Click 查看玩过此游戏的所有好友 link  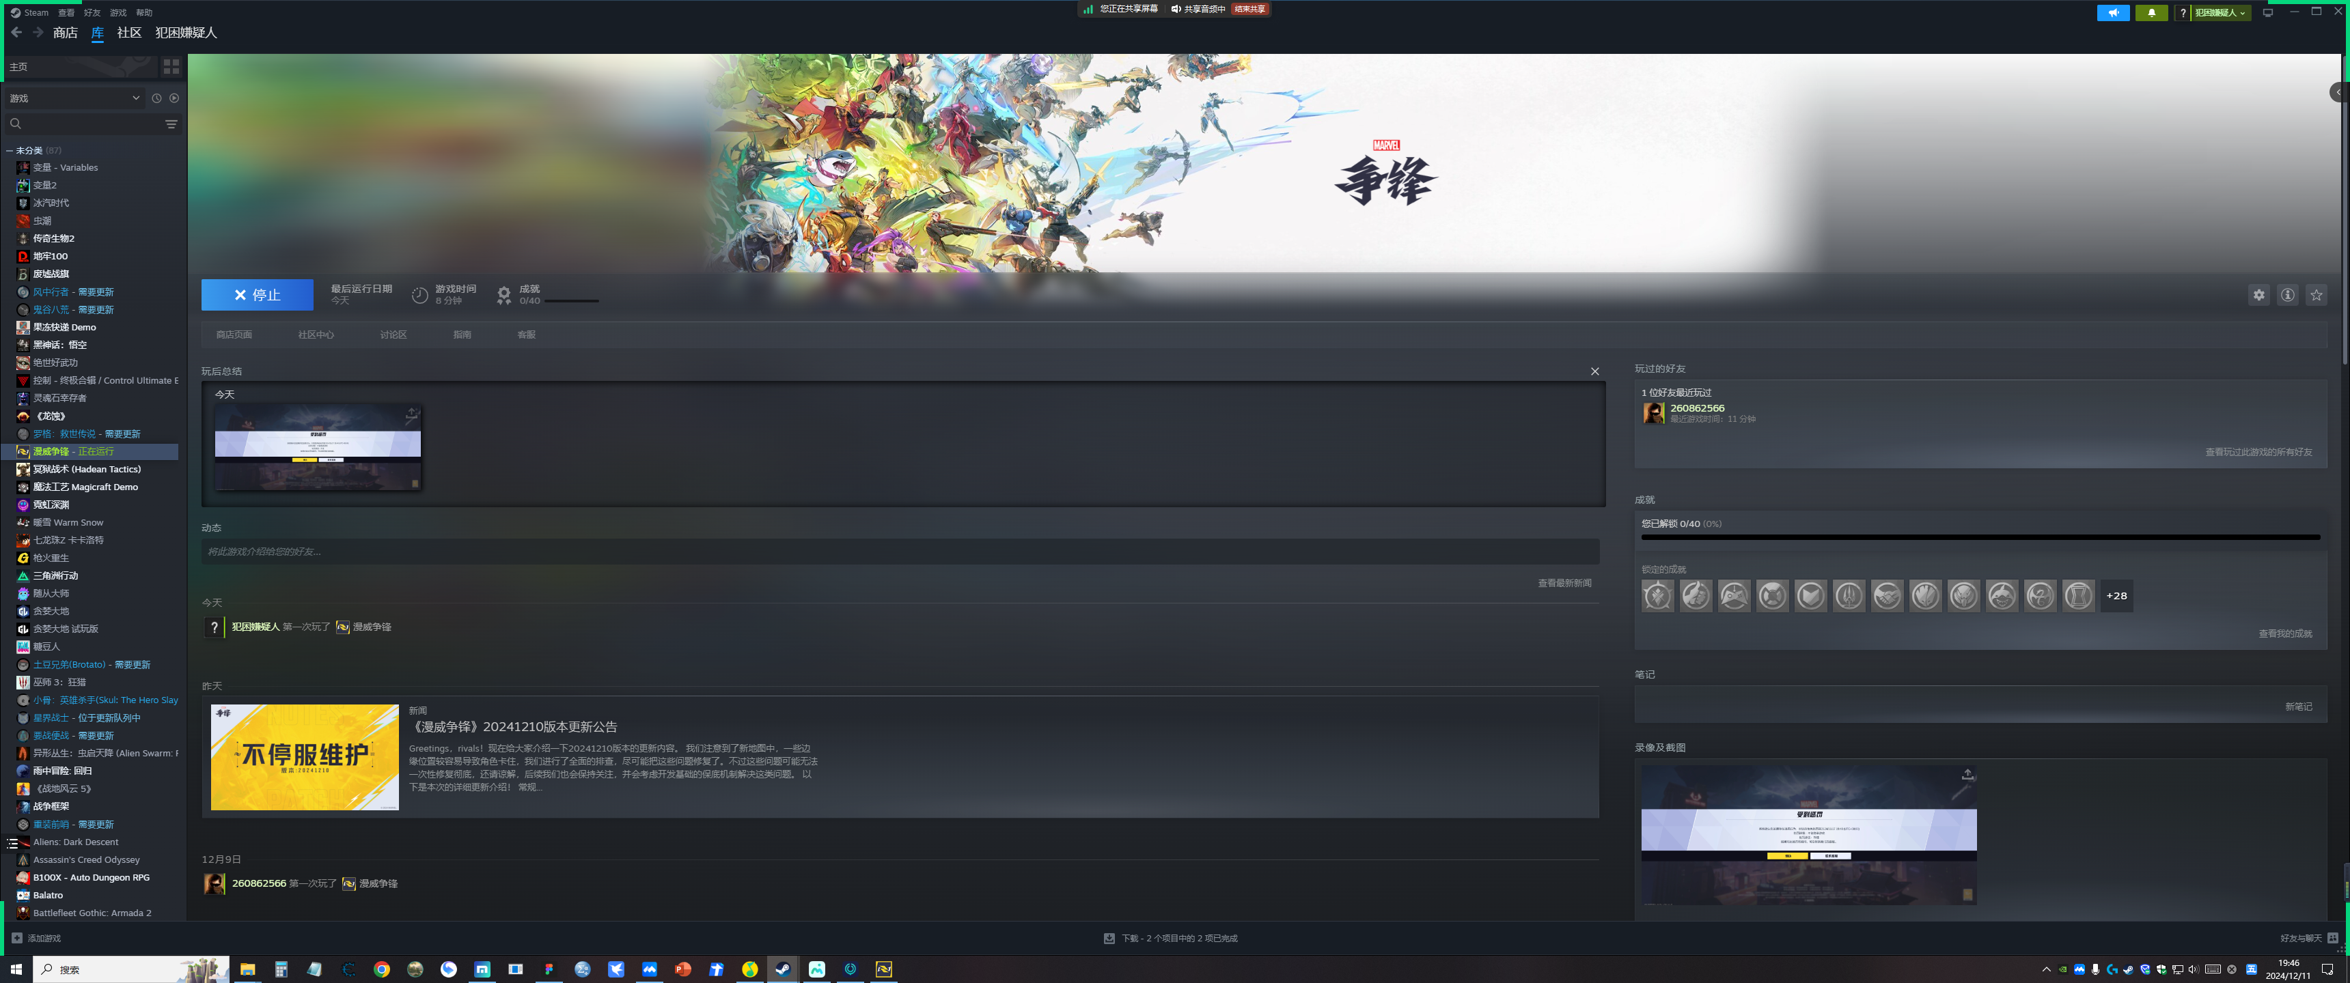2258,453
